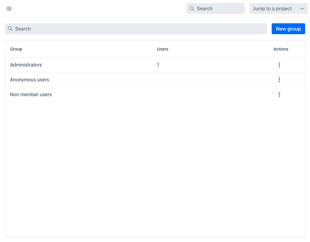
Task: Open actions menu for Administrators group
Action: pos(279,65)
